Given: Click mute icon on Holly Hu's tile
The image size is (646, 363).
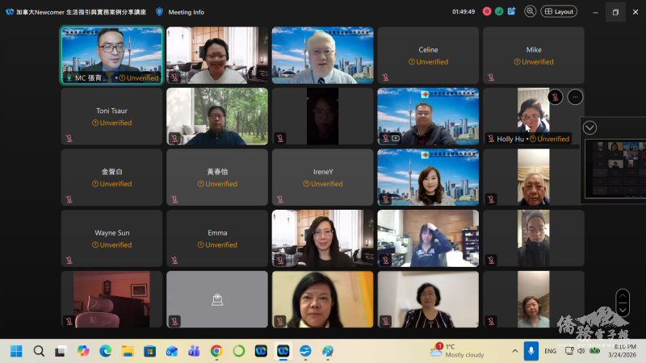Looking at the screenshot, I should [491, 139].
